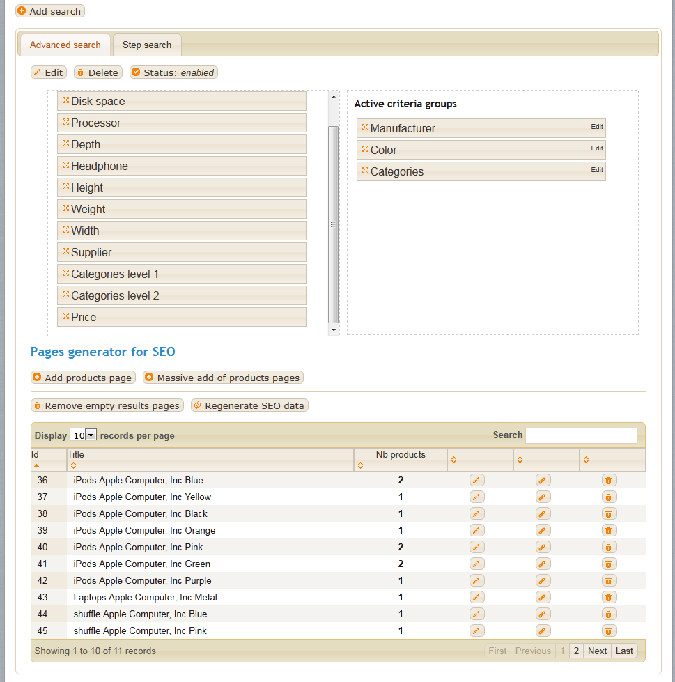Click edit pencil icon in row 44
Viewport: 675px width, 682px height.
(x=476, y=614)
